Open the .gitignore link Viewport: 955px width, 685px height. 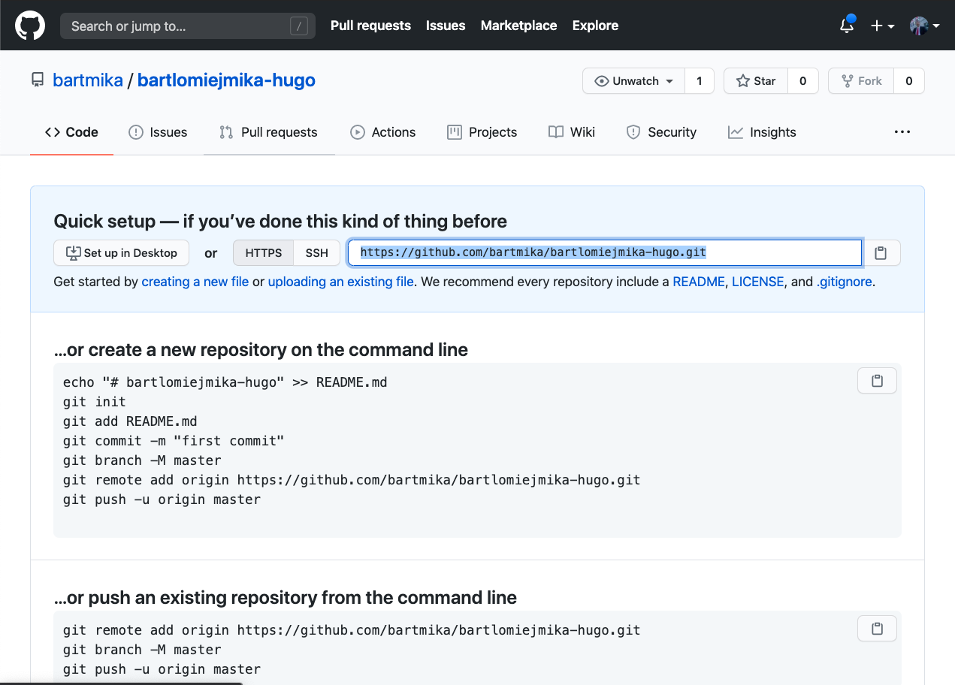point(845,282)
